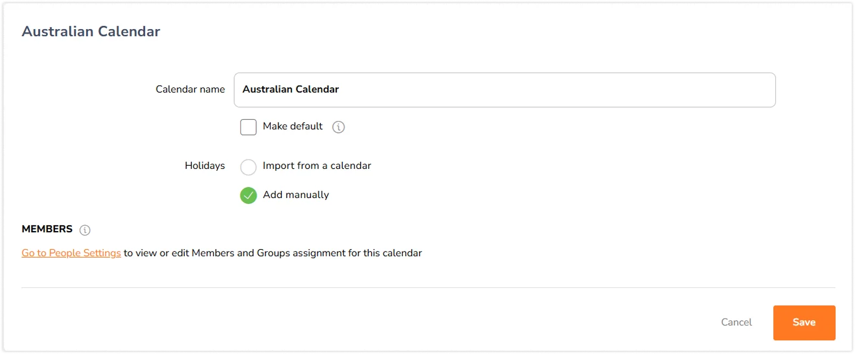Click the "Add manually" label text
This screenshot has width=855, height=354.
tap(296, 195)
